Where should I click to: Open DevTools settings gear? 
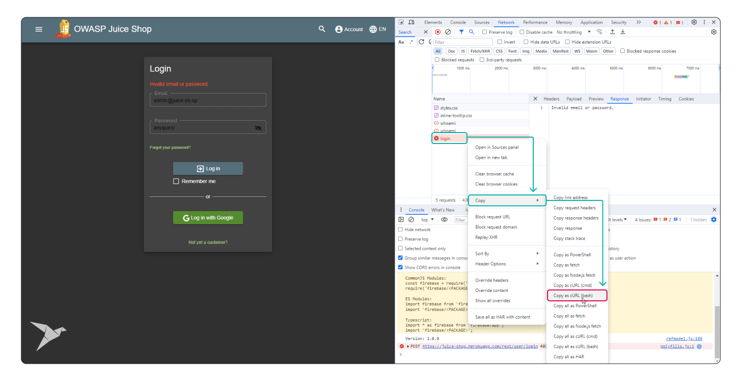tap(694, 22)
